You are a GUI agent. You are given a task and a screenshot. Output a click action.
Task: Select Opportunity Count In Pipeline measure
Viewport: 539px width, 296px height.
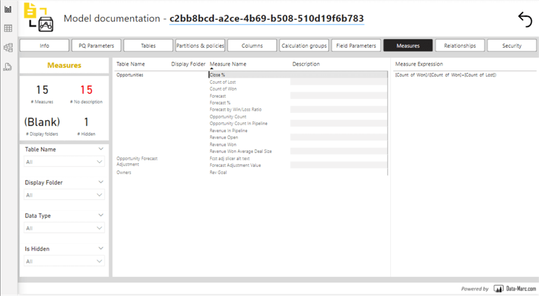[238, 123]
